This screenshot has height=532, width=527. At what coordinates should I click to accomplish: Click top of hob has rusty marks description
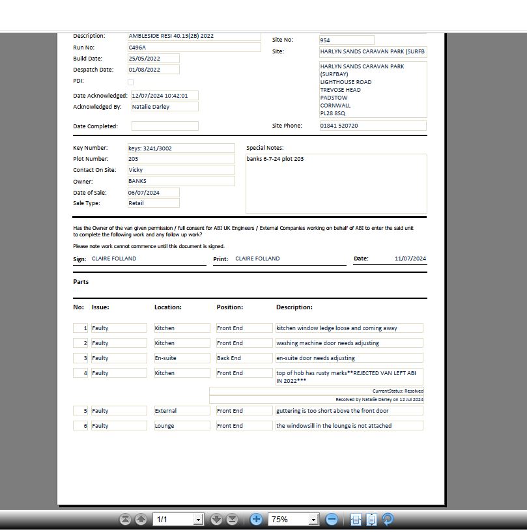click(x=349, y=376)
